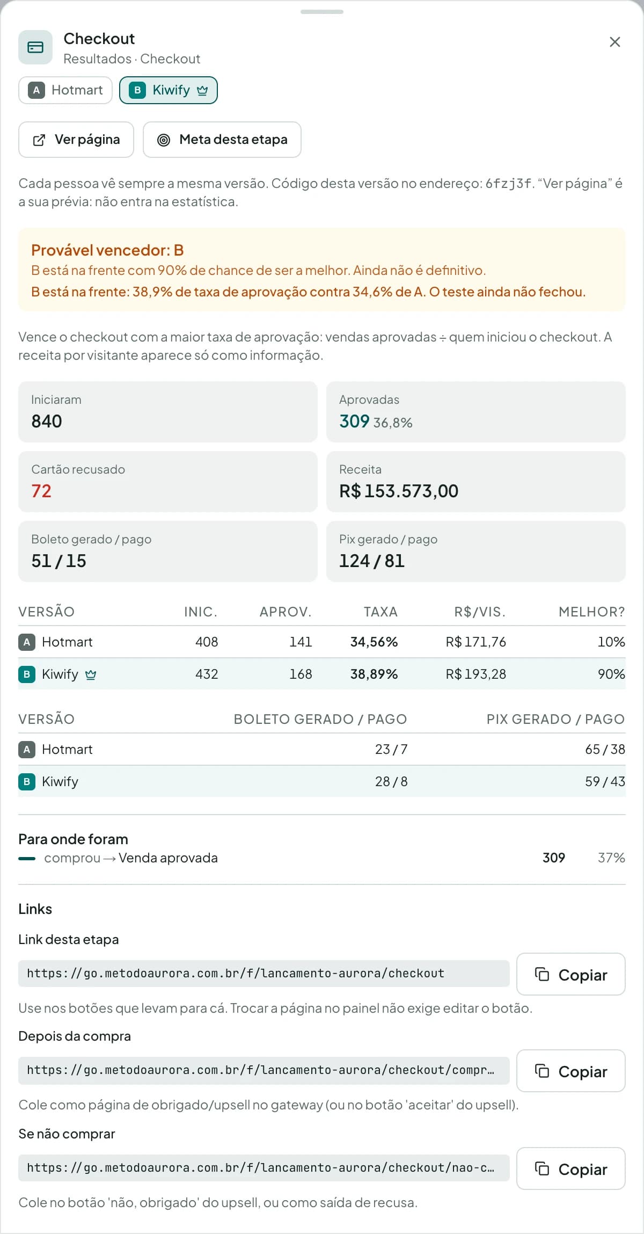This screenshot has width=644, height=1234.
Task: Click the crown icon in Kiwify table row
Action: pos(91,674)
